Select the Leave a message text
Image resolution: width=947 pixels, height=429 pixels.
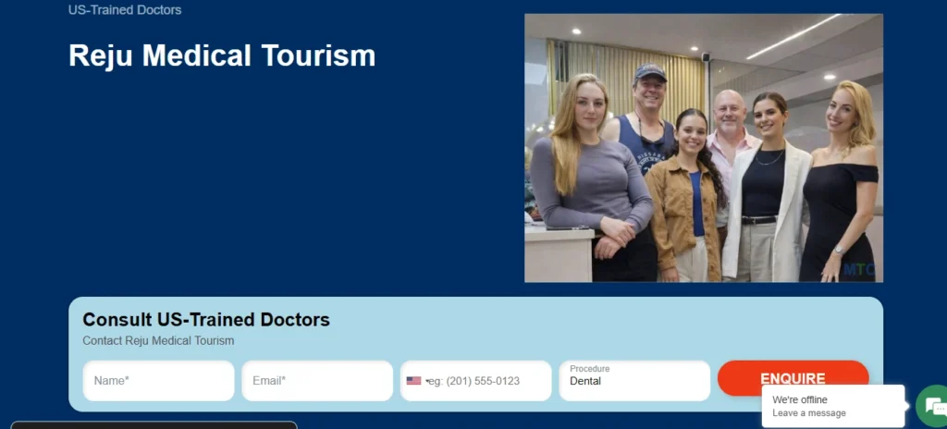coord(808,413)
